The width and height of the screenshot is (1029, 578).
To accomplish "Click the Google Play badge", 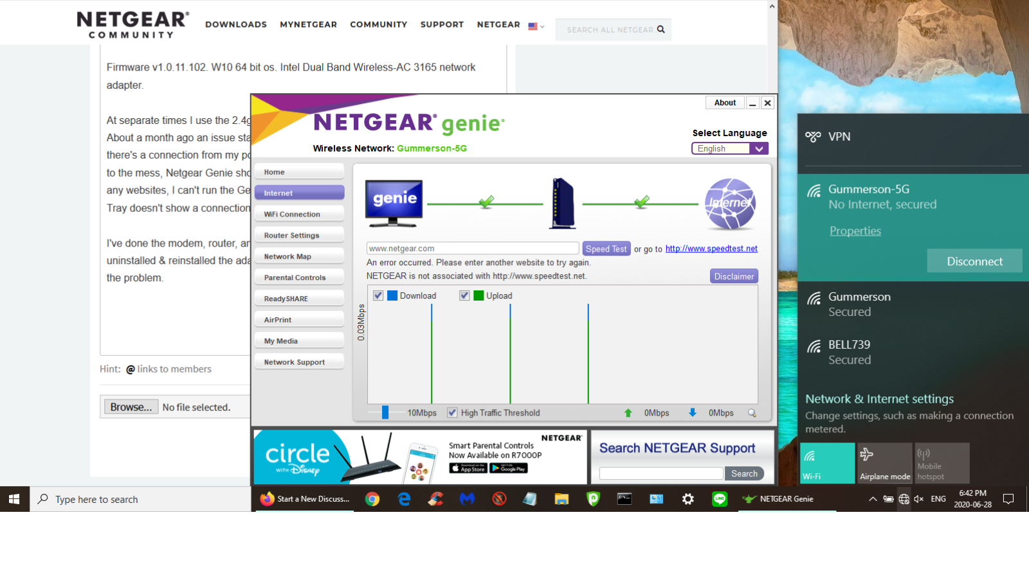I will (509, 468).
